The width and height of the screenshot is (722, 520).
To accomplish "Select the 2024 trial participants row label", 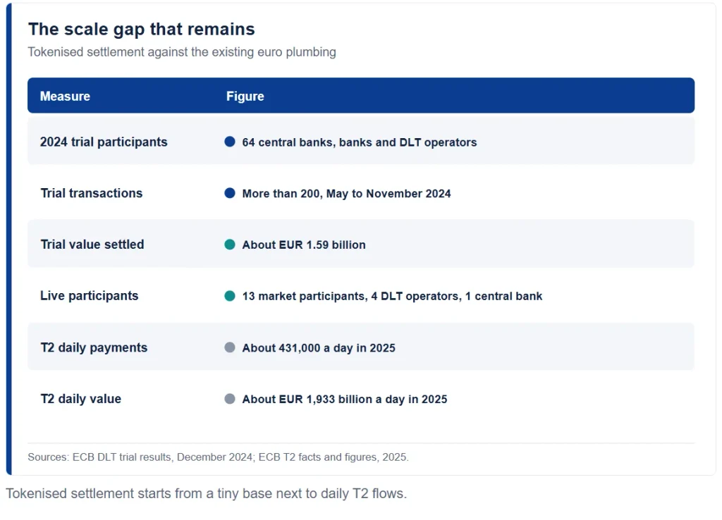I will point(104,142).
